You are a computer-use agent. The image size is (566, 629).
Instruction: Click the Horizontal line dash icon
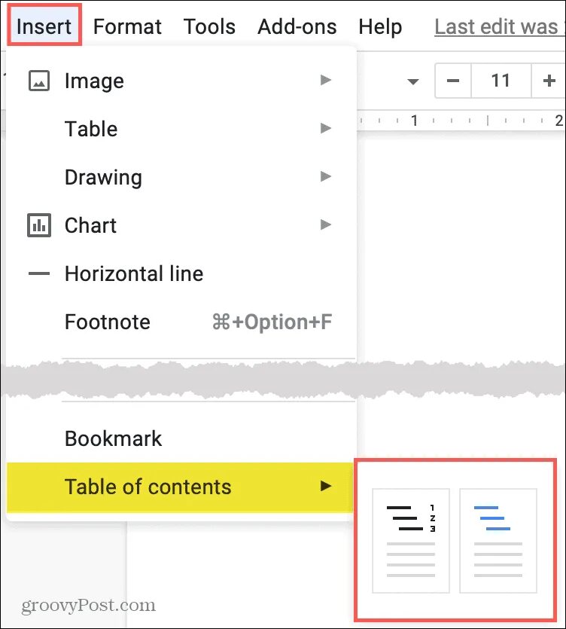(x=38, y=273)
